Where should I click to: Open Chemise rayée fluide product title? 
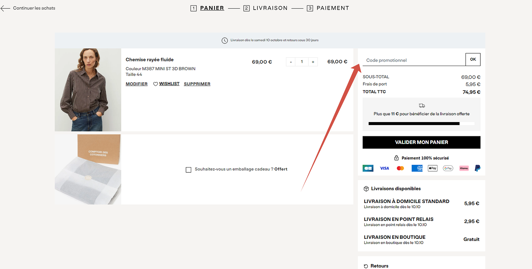[x=150, y=60]
